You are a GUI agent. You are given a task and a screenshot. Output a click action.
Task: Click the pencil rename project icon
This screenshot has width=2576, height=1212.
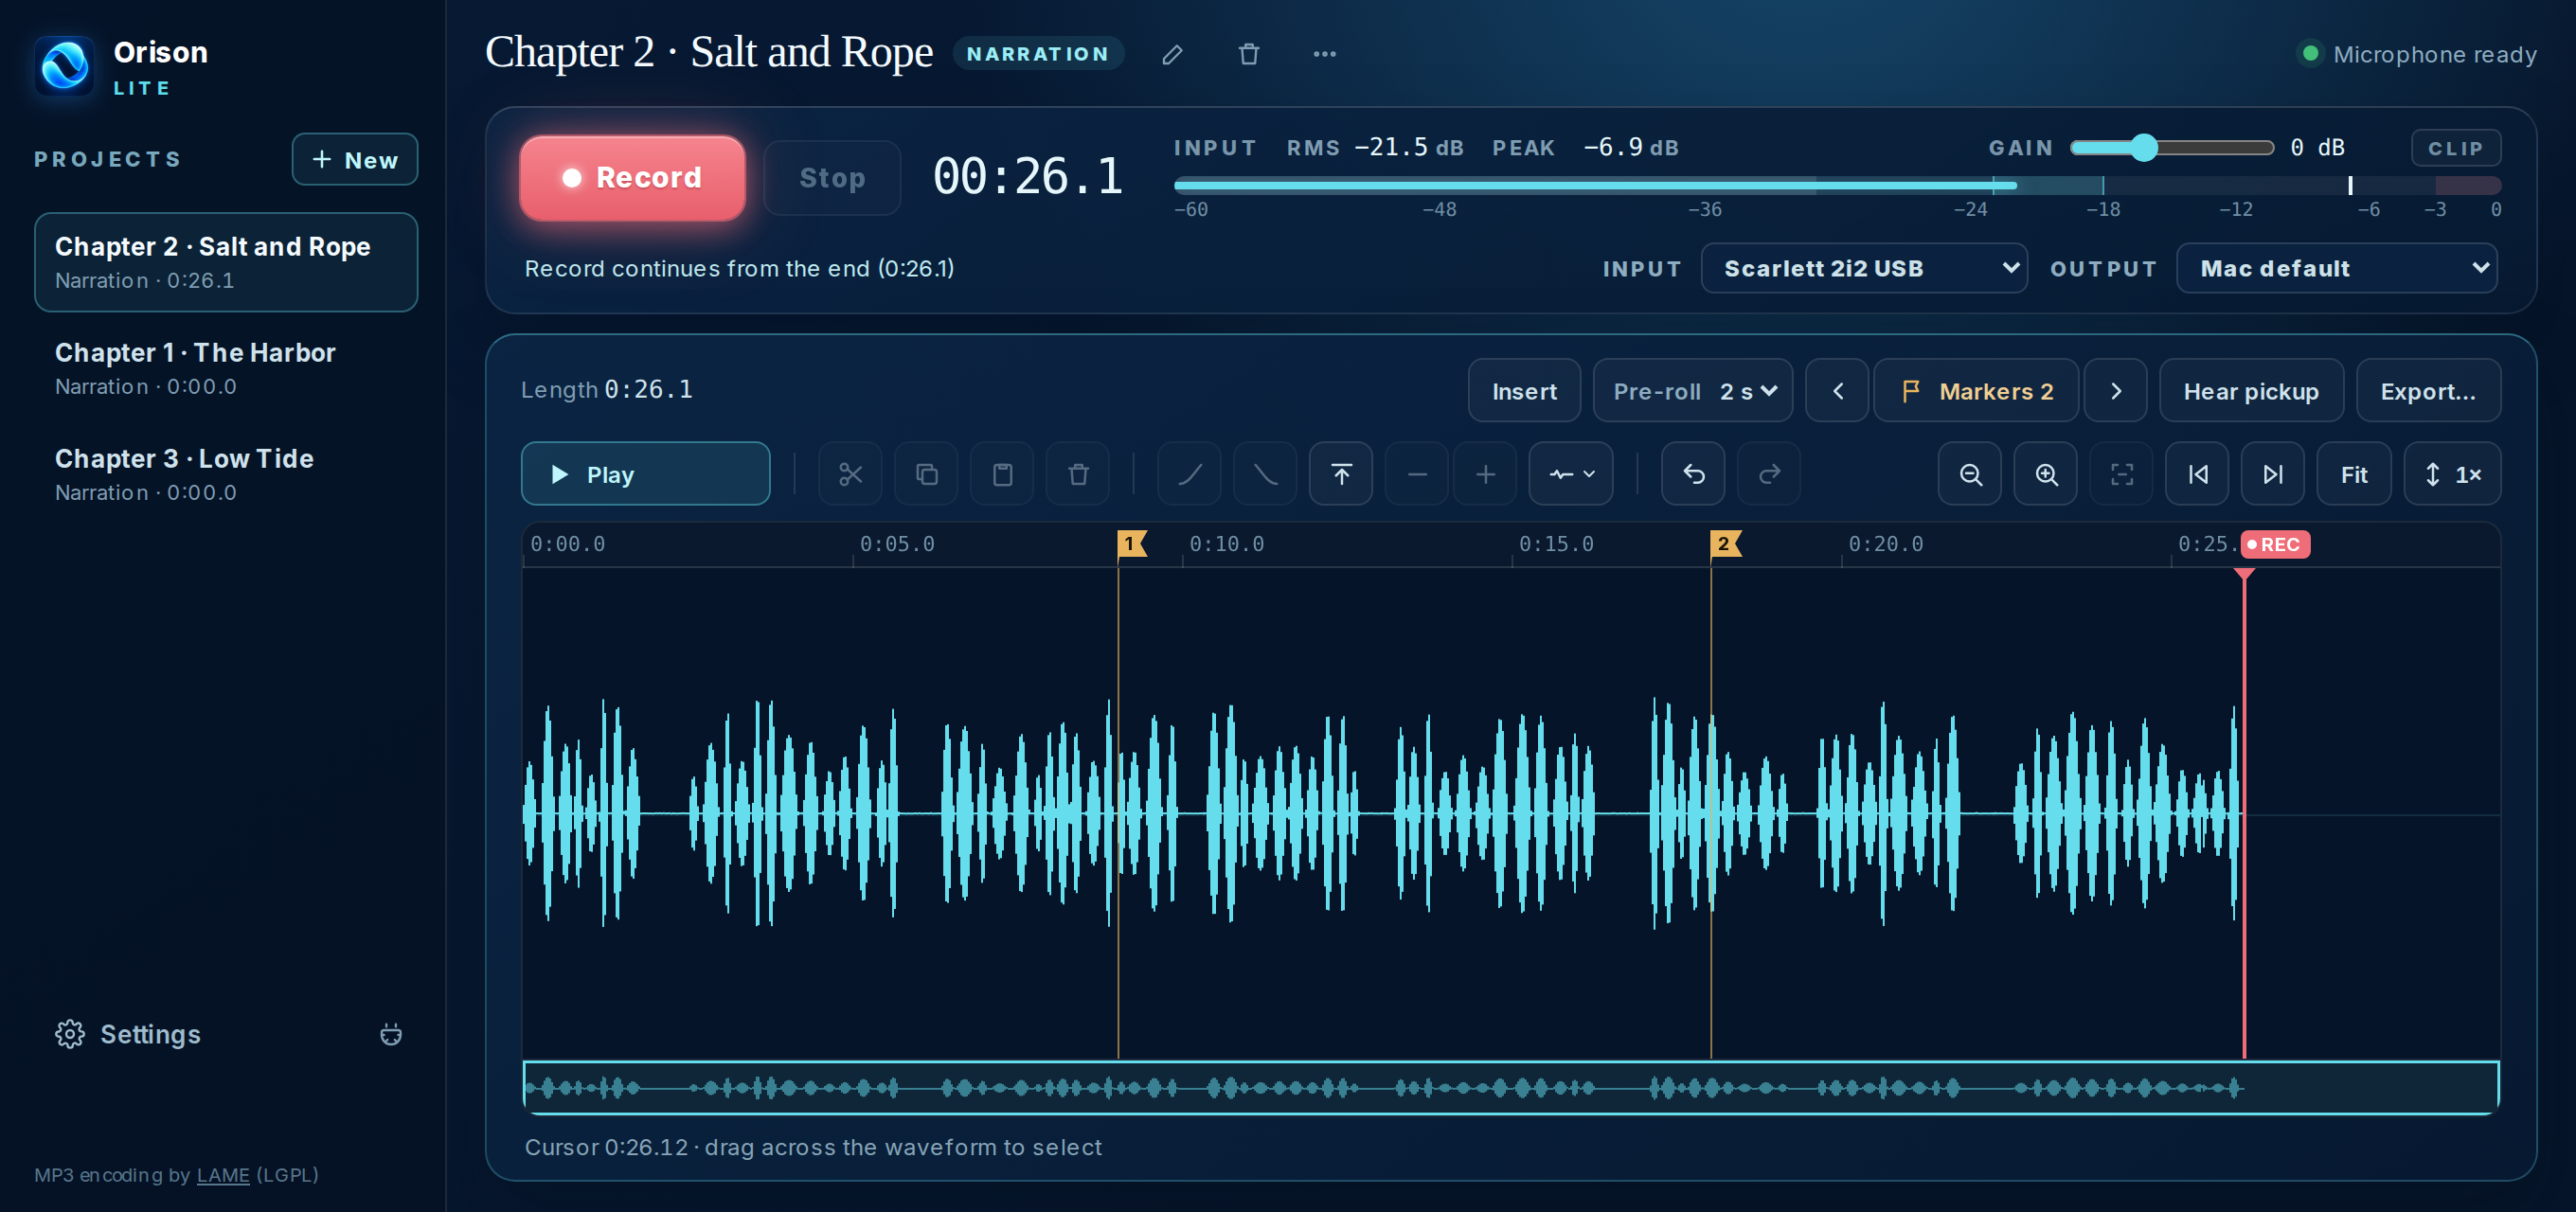click(1172, 54)
